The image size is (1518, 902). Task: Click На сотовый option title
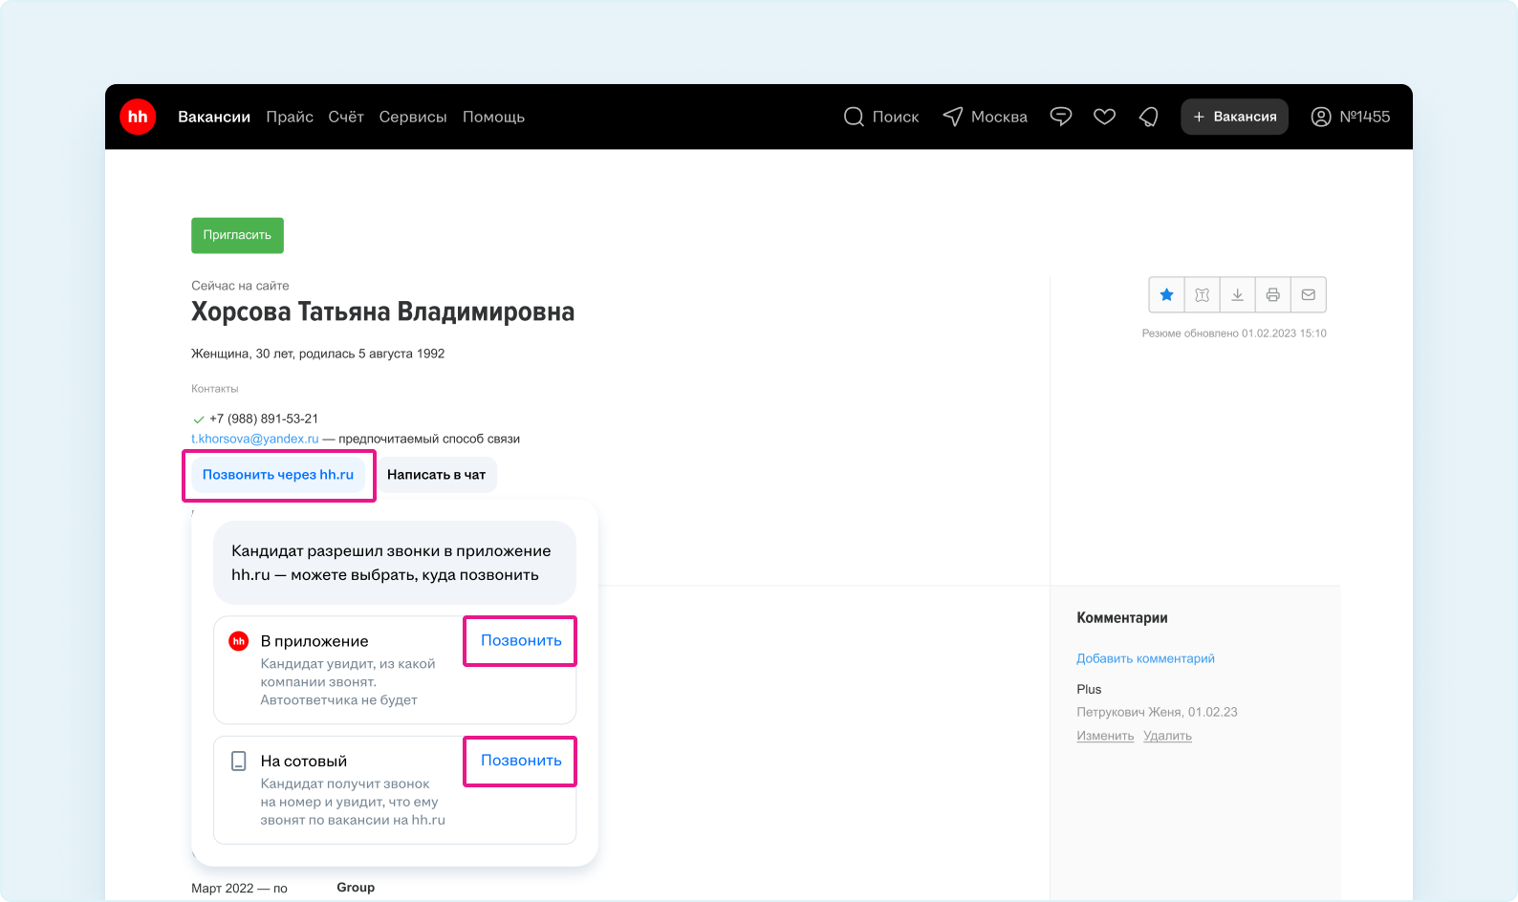coord(304,762)
